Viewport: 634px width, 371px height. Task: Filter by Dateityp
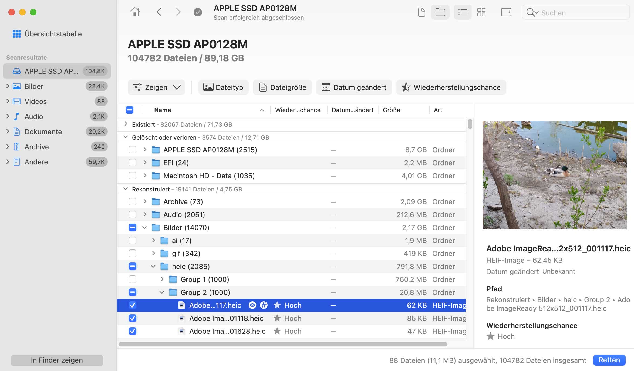(x=223, y=87)
